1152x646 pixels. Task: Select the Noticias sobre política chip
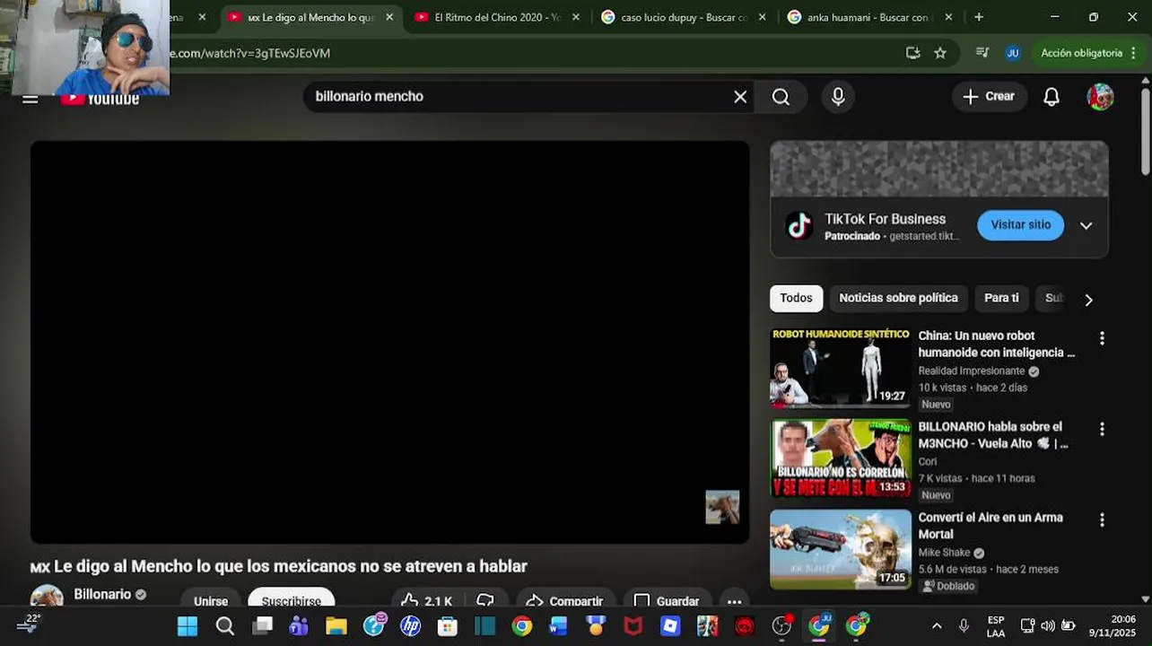coord(898,298)
